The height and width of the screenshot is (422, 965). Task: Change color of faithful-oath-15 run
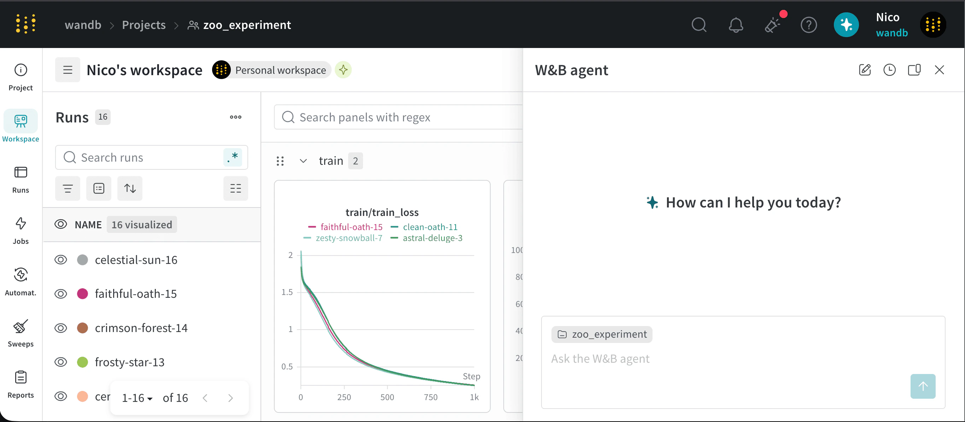coord(82,294)
